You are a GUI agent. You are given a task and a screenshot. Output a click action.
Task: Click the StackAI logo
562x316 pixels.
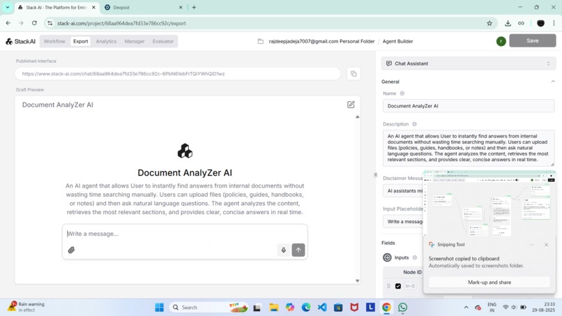[21, 41]
